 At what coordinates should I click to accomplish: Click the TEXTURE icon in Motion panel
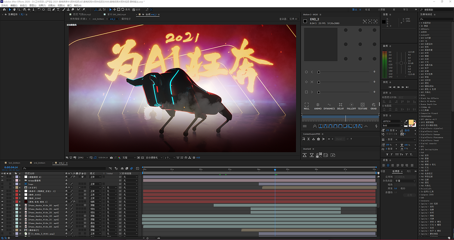click(x=362, y=105)
